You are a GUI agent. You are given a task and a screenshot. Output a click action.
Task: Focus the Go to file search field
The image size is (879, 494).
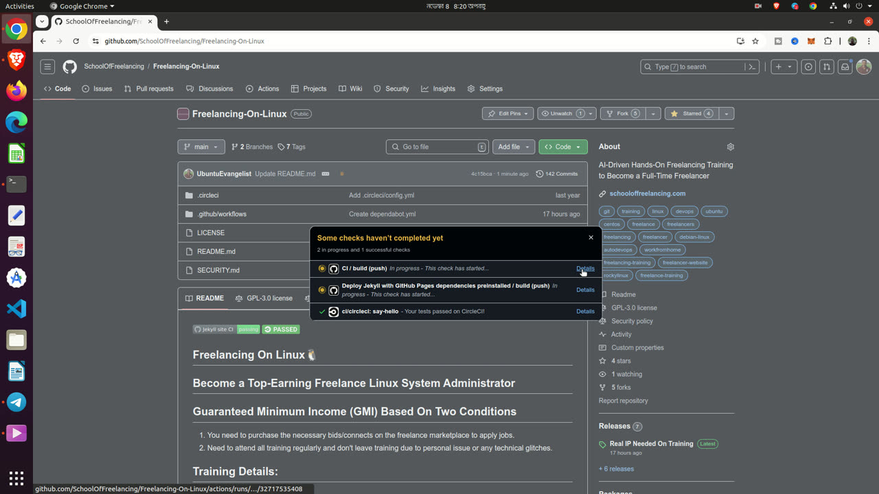(437, 147)
